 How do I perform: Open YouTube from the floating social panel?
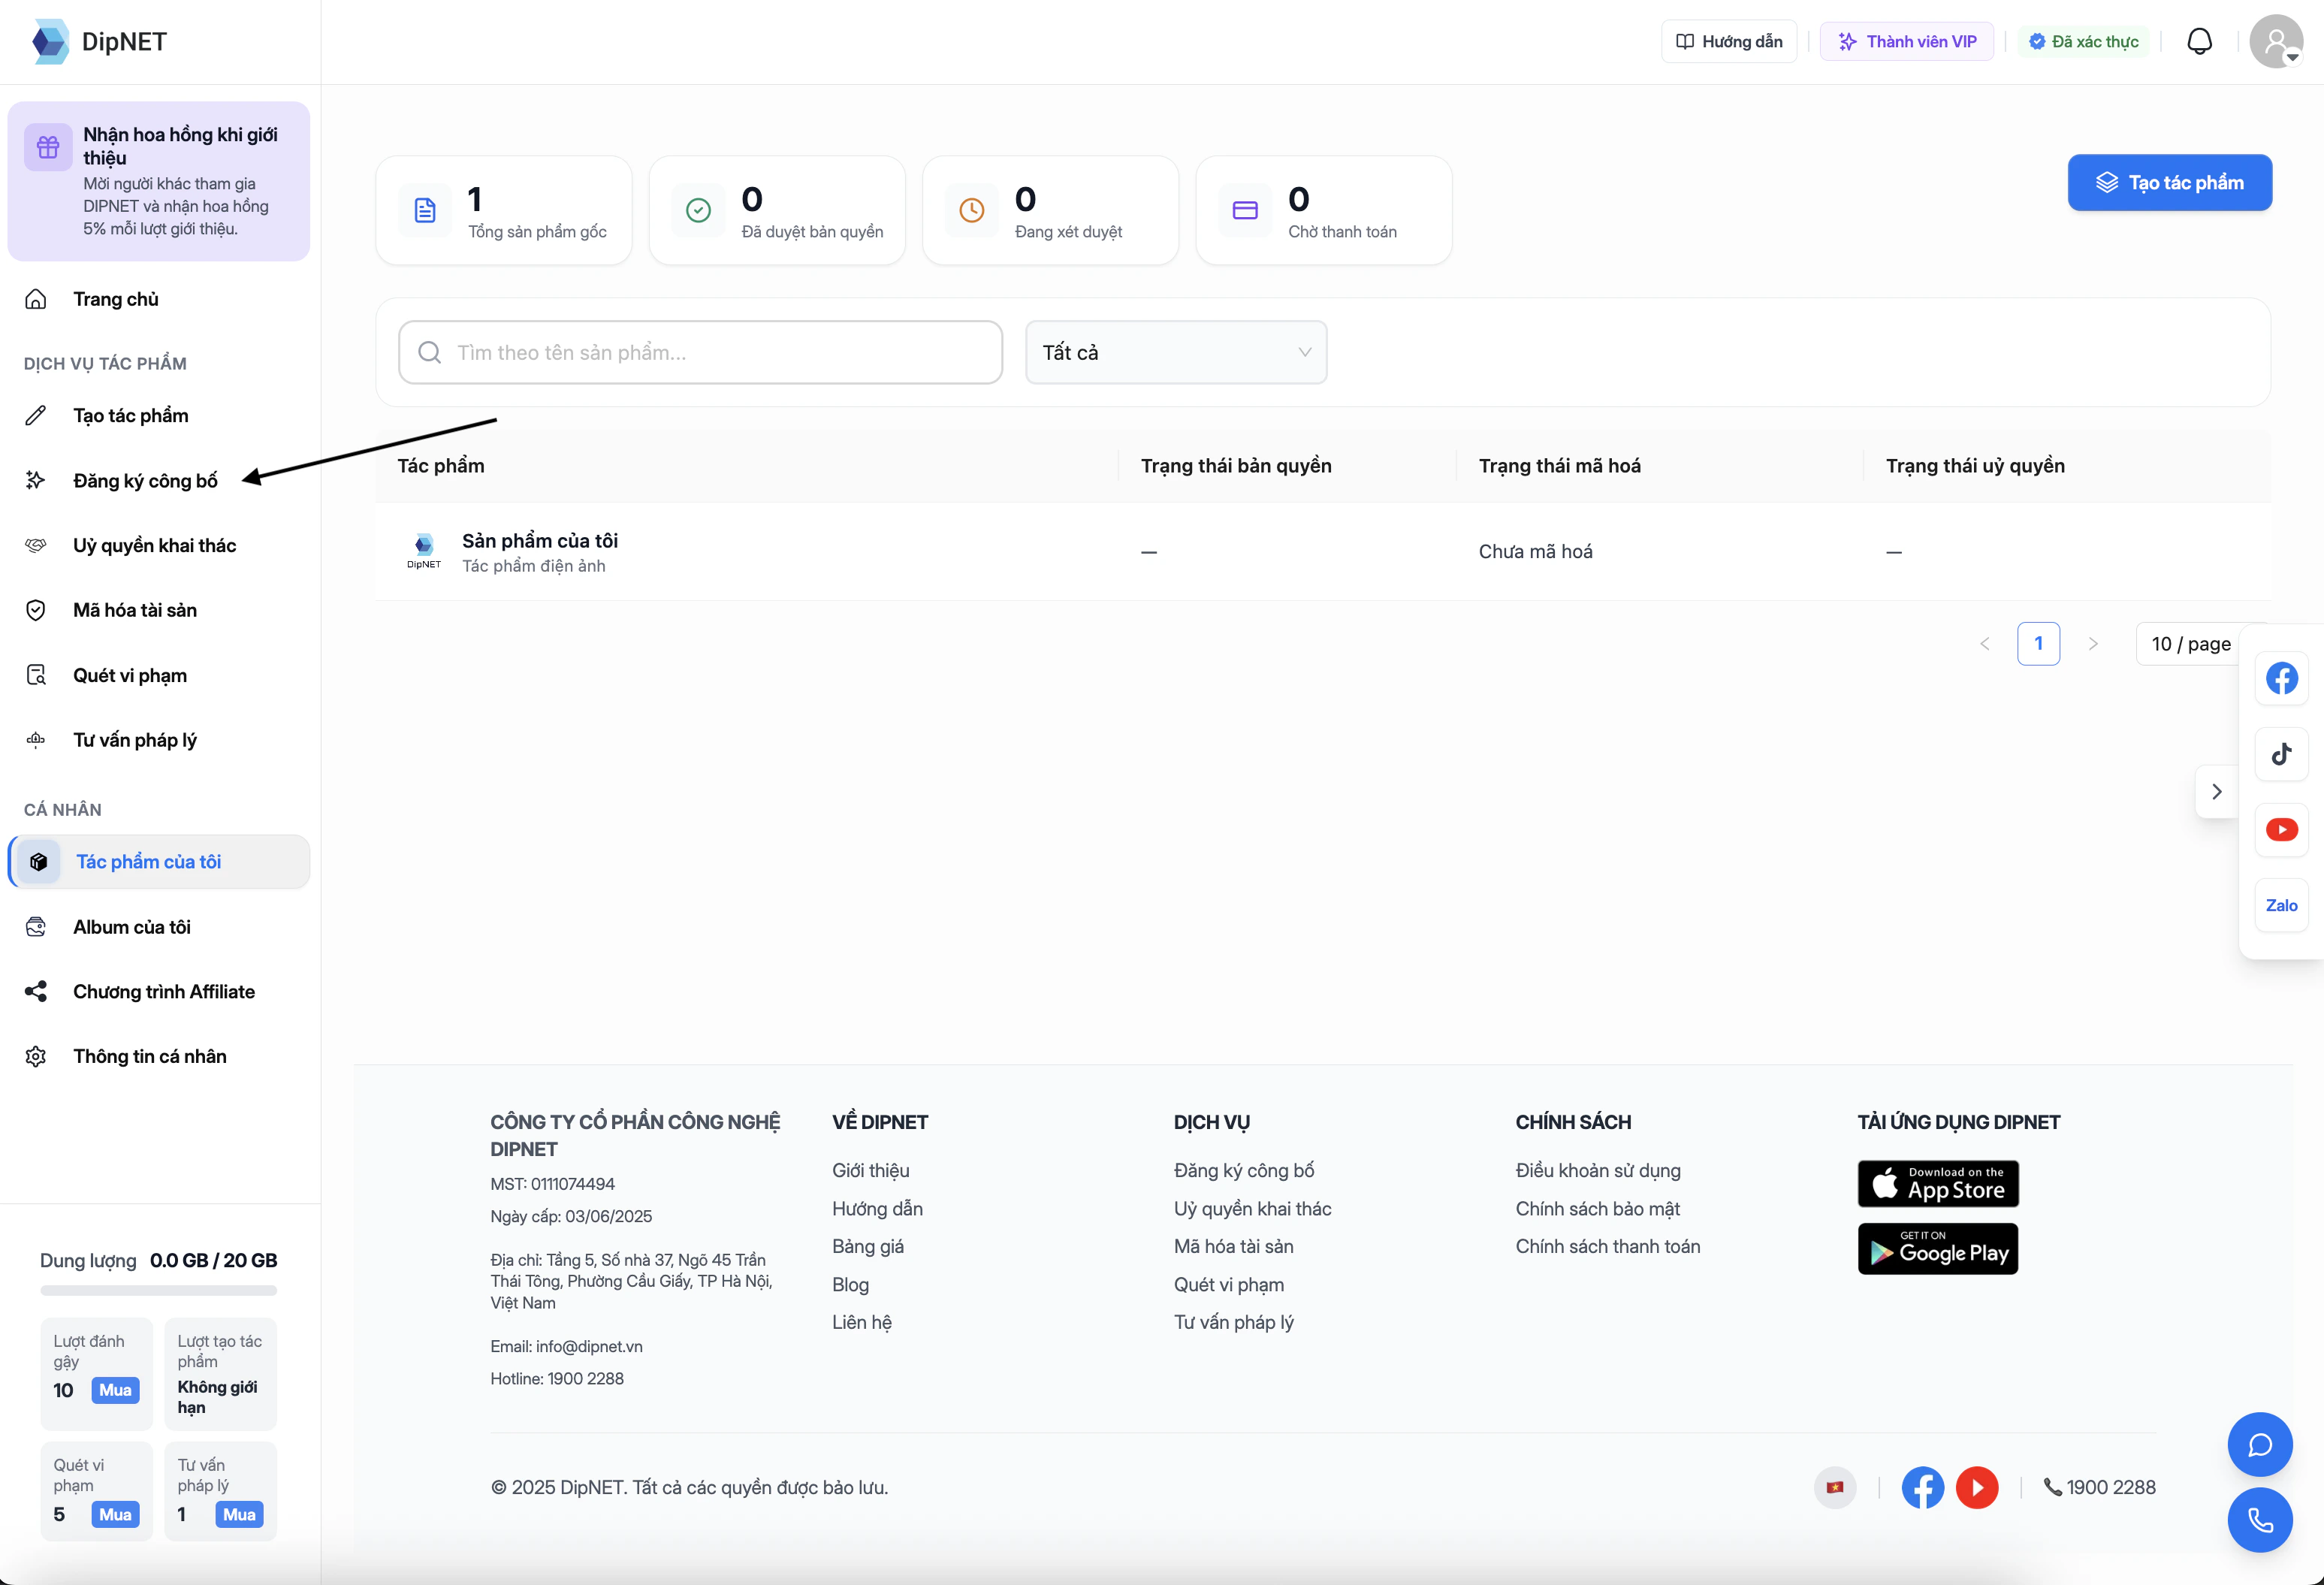[2281, 829]
